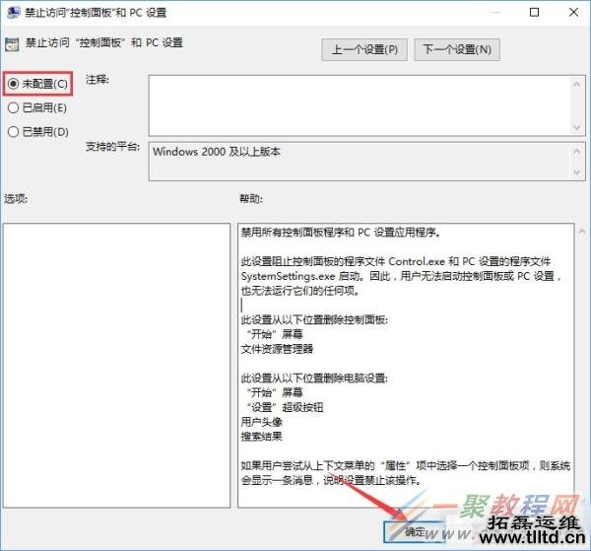
Task: Click the Windows 2000 及以上版本 text
Action: point(217,152)
